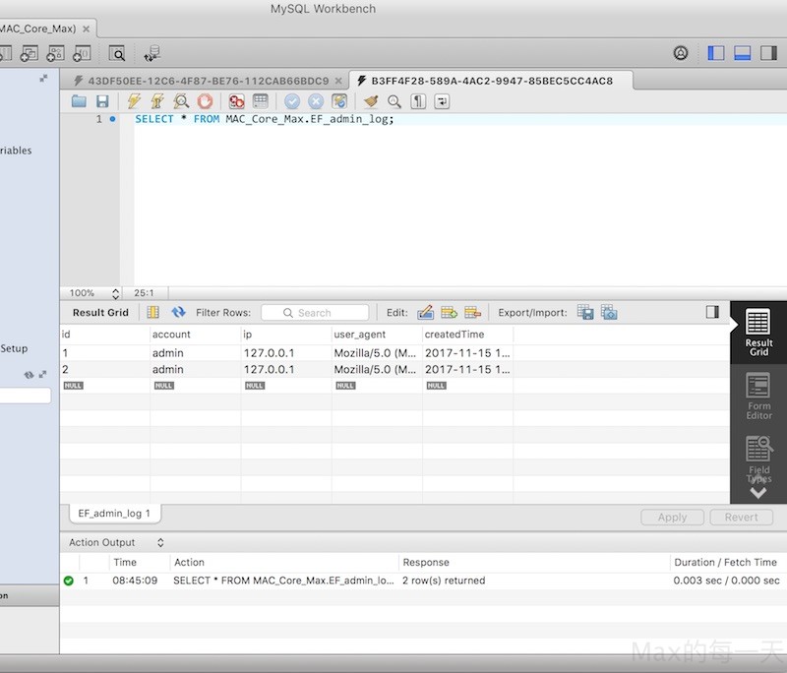This screenshot has height=673, width=787.
Task: Stop query execution red hand icon
Action: [205, 101]
